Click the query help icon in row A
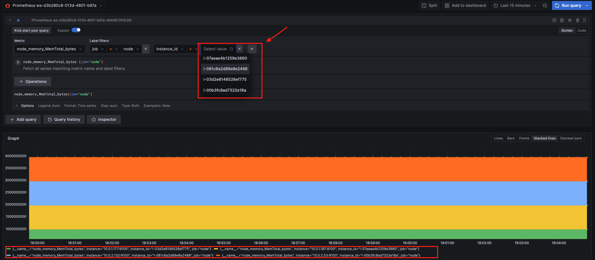 (554, 21)
